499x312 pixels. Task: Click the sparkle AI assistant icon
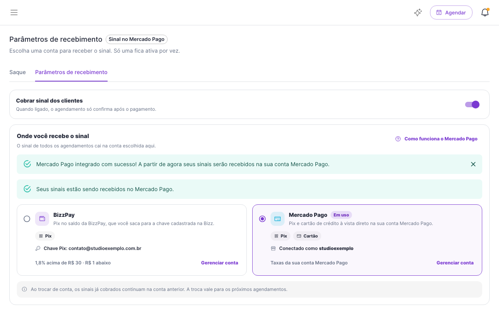point(418,12)
